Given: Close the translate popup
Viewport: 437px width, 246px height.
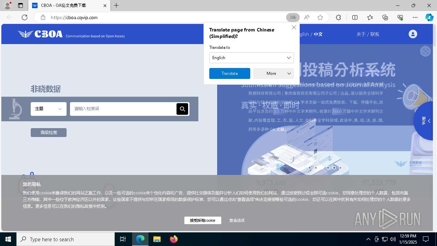Looking at the screenshot, I should 294,27.
